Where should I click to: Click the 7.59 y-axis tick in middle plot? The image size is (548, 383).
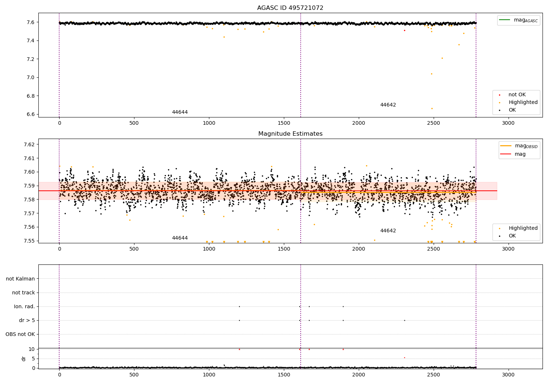coord(28,186)
